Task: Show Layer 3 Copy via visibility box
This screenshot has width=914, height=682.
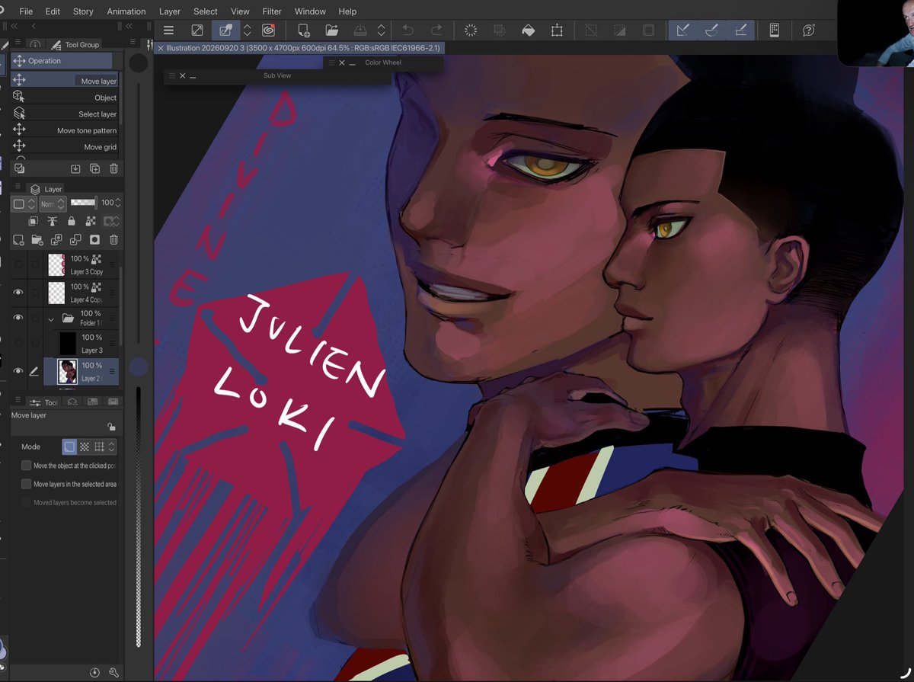Action: tap(18, 264)
